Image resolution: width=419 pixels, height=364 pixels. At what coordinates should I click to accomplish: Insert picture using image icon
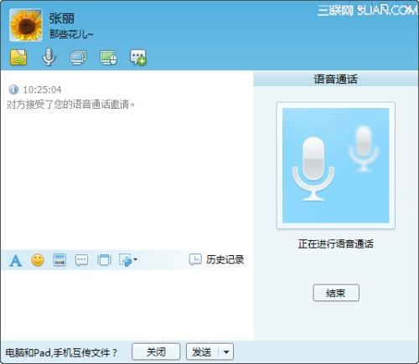pos(59,260)
